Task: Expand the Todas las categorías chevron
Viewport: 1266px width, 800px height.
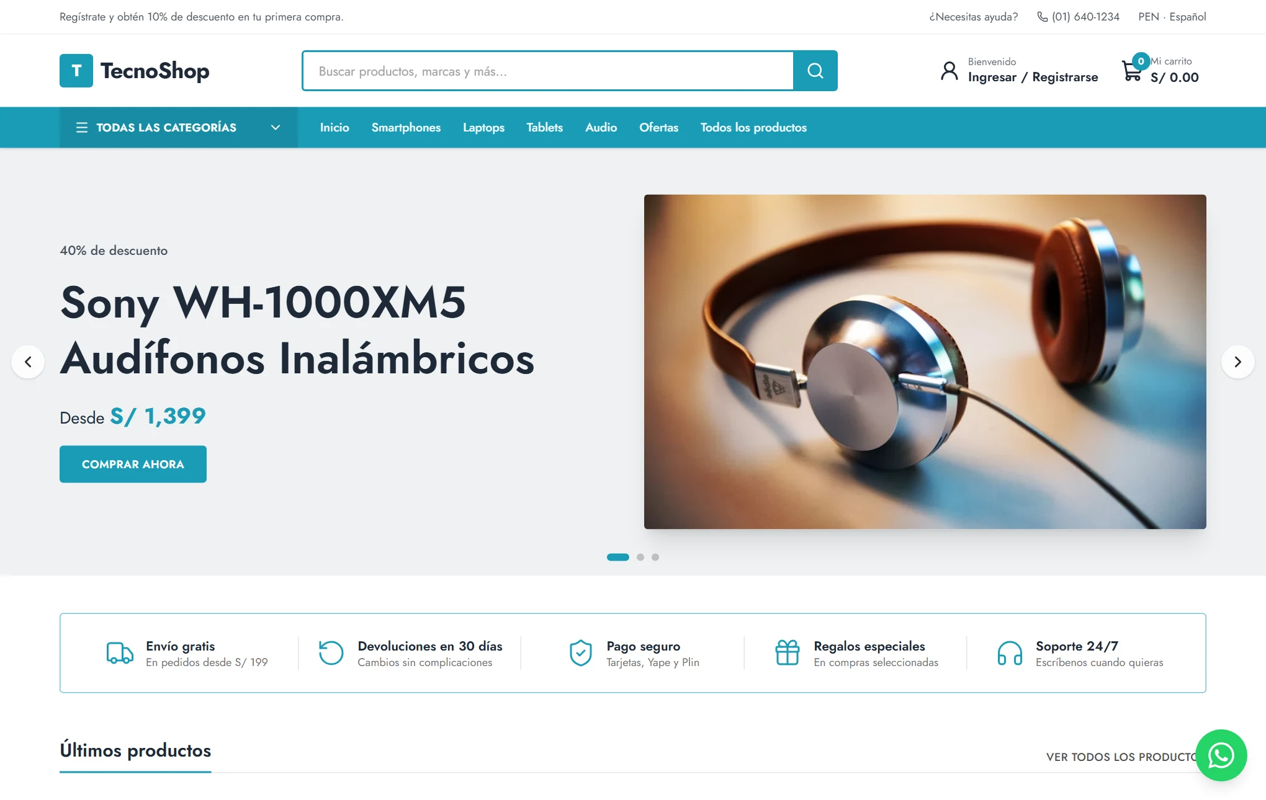Action: point(276,127)
